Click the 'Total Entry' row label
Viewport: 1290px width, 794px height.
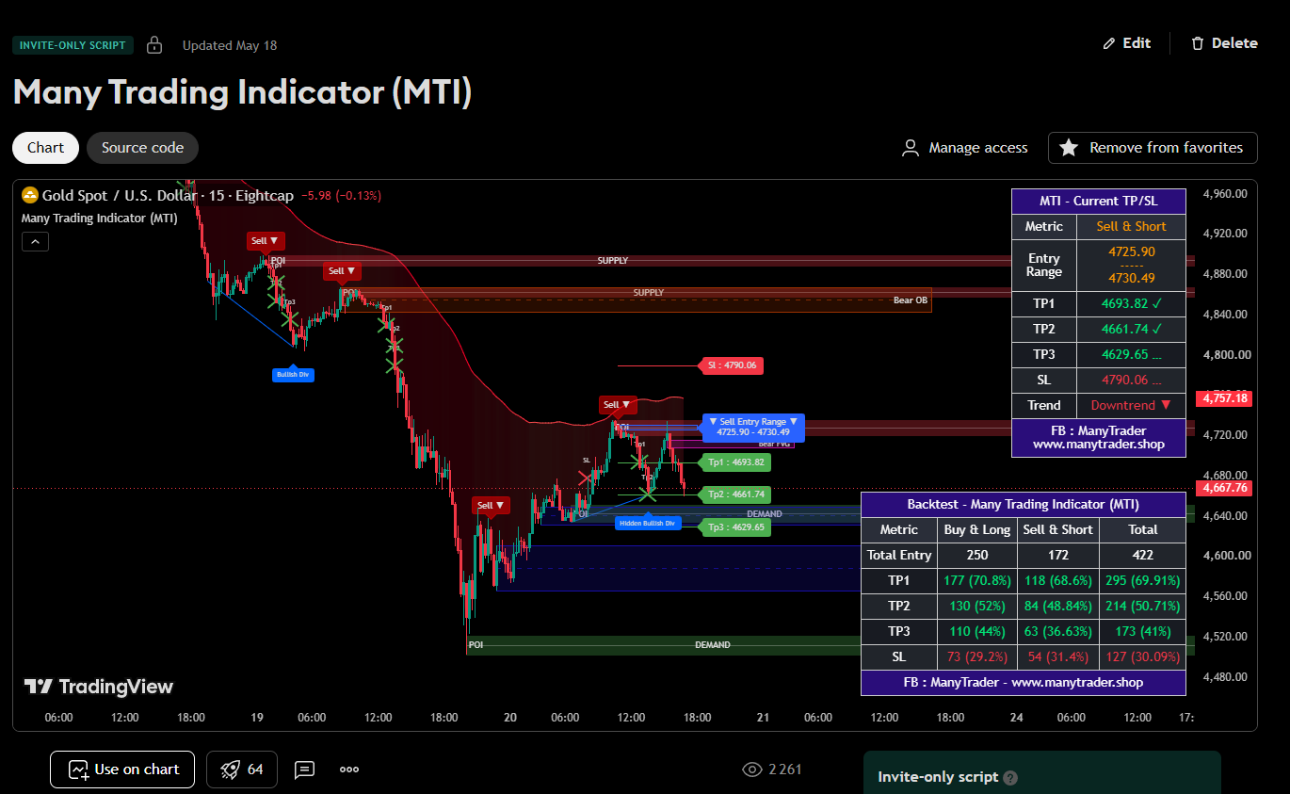click(899, 556)
